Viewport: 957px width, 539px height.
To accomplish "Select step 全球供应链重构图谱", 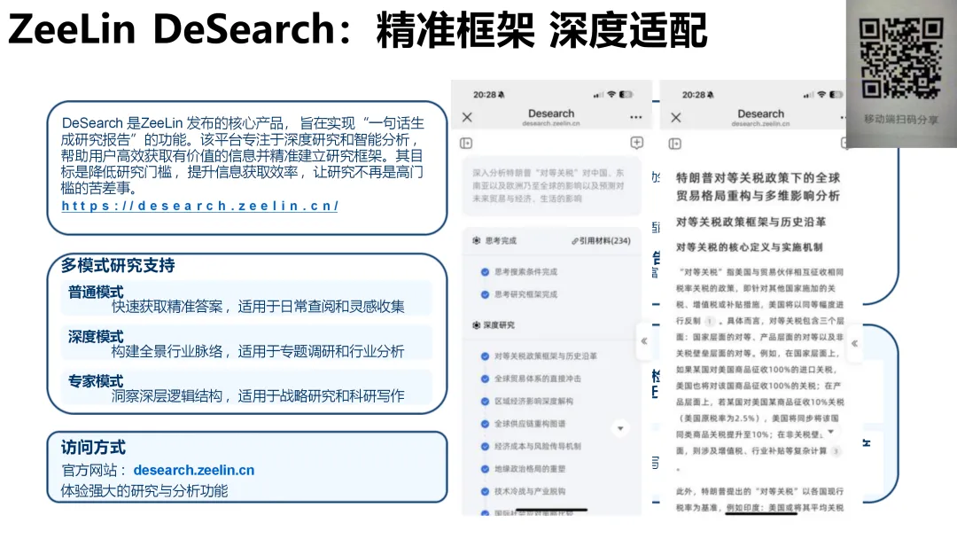I will [530, 425].
